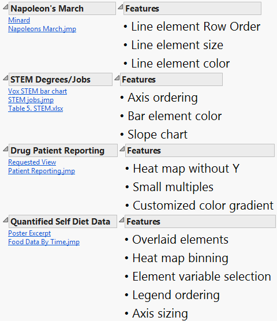The image size is (277, 321).
Task: Toggle Features triangle beside Quantified Self Diet Data
Action: point(122,220)
